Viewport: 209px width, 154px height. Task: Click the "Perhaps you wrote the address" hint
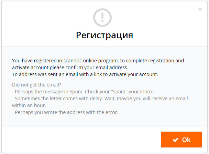[x=50, y=112]
